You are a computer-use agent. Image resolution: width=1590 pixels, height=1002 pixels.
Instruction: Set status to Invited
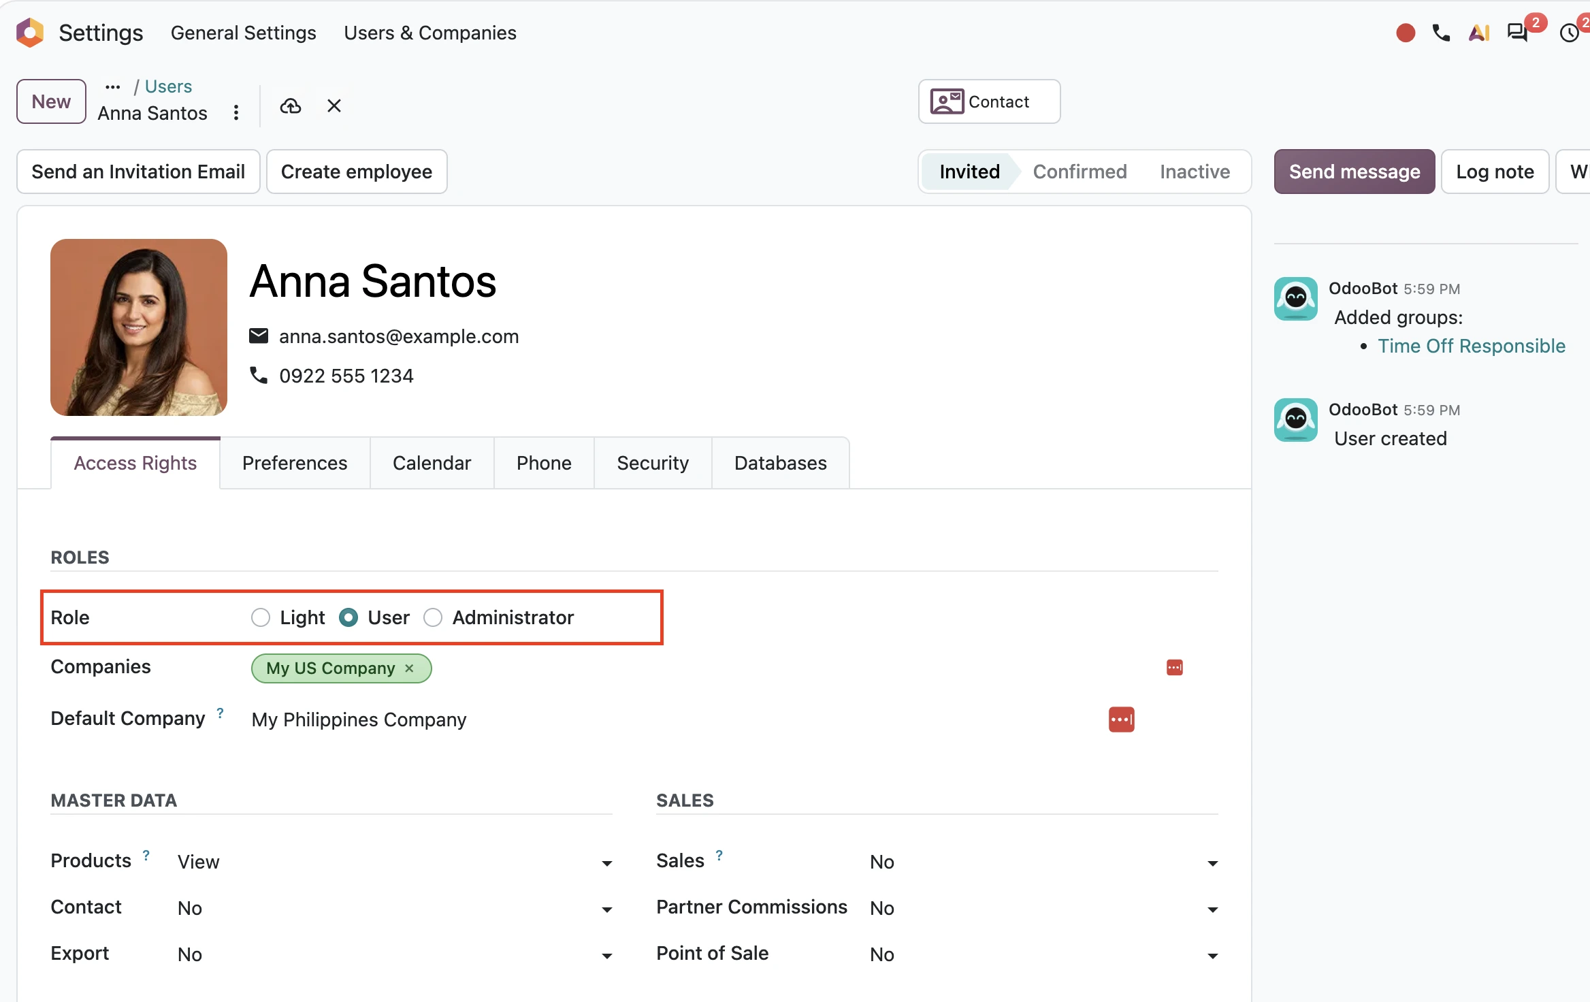(x=969, y=172)
